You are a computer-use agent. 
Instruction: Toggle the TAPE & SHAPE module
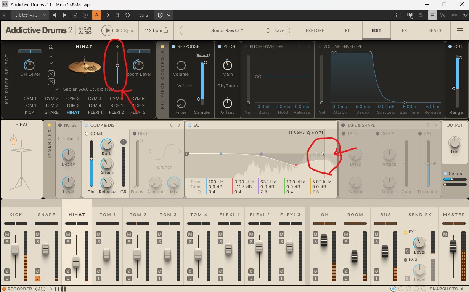(343, 125)
